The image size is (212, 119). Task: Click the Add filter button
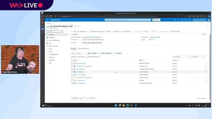coord(118,53)
